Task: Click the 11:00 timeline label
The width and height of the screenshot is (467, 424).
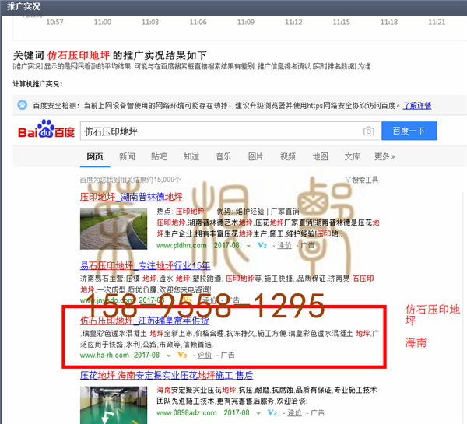Action: tap(103, 22)
